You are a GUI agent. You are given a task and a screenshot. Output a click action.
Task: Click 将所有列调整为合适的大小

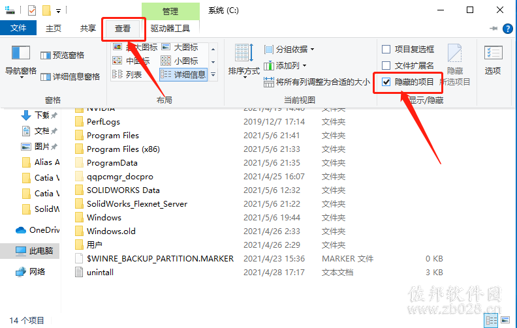[317, 82]
